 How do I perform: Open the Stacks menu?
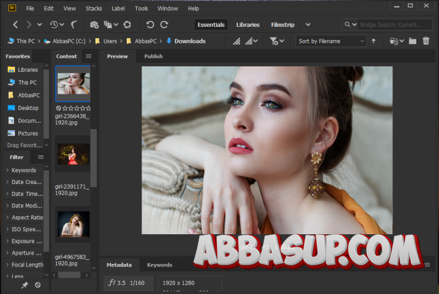click(x=94, y=8)
